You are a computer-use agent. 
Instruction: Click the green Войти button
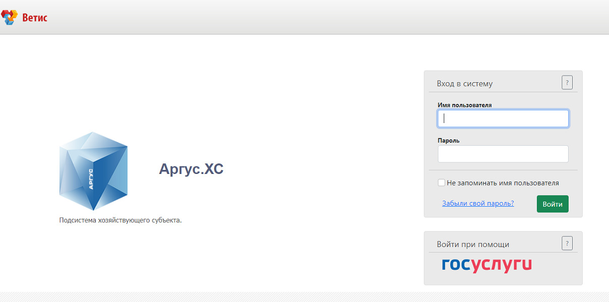click(x=553, y=204)
